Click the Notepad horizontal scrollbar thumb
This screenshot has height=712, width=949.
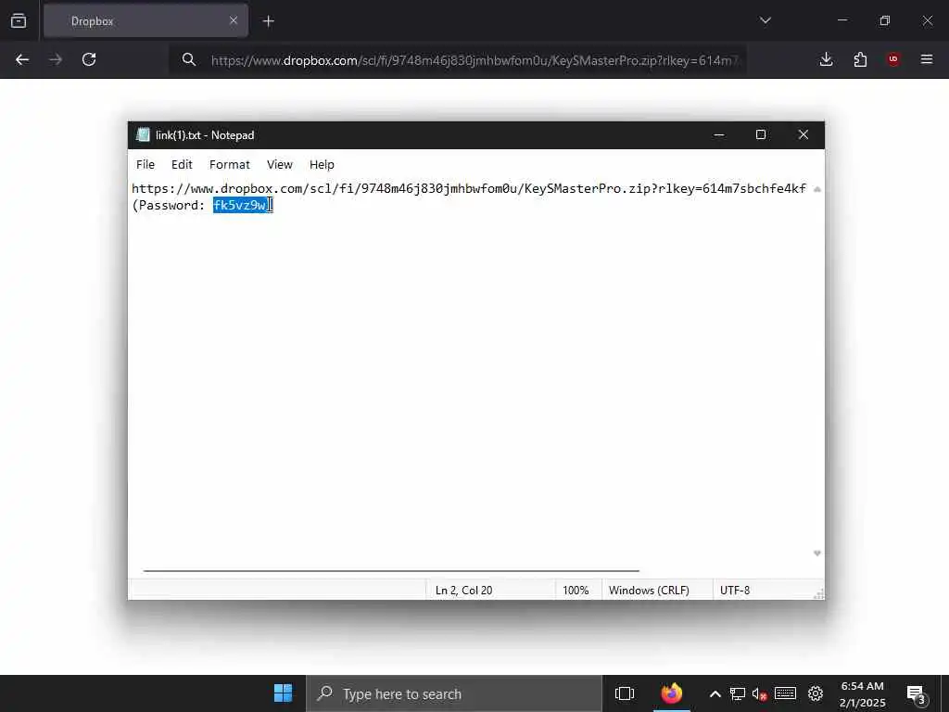tap(391, 570)
